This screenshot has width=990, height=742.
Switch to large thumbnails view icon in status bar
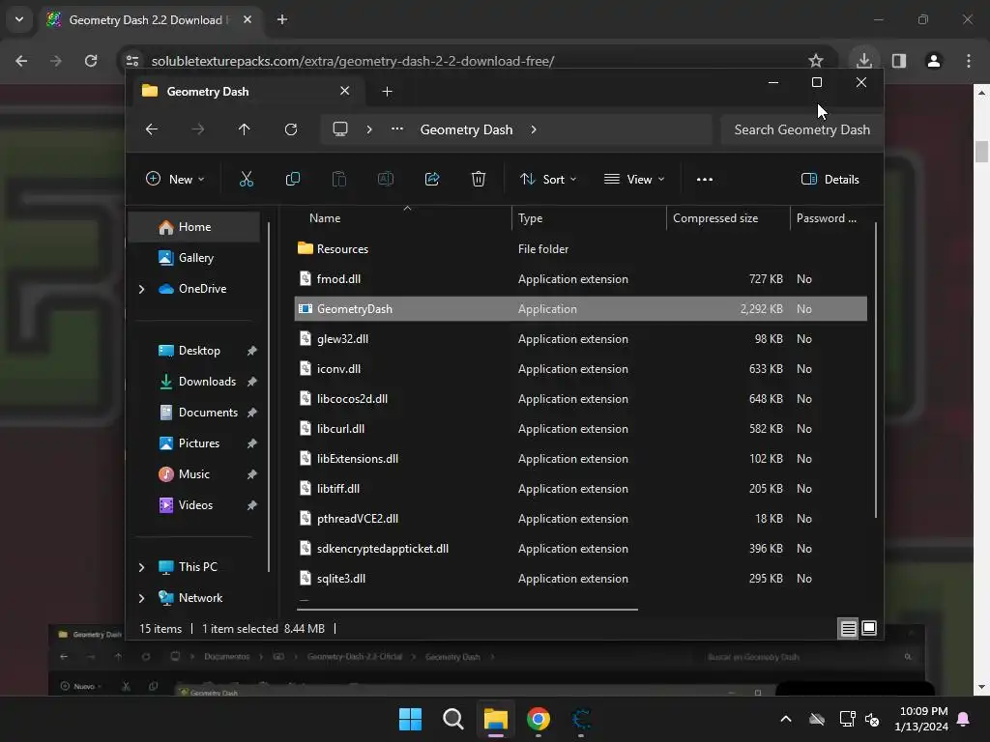click(869, 628)
